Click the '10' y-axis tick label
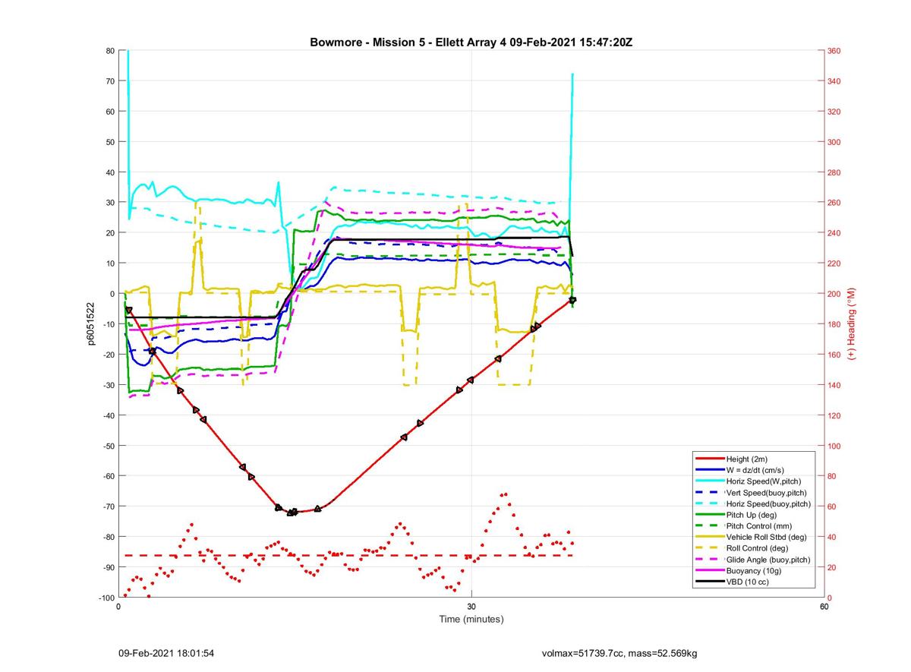This screenshot has width=911, height=672. click(110, 263)
